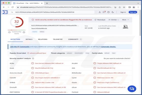Switch to the RELATIONS tab
Screen dimensions: 142x95
click(x=43, y=39)
